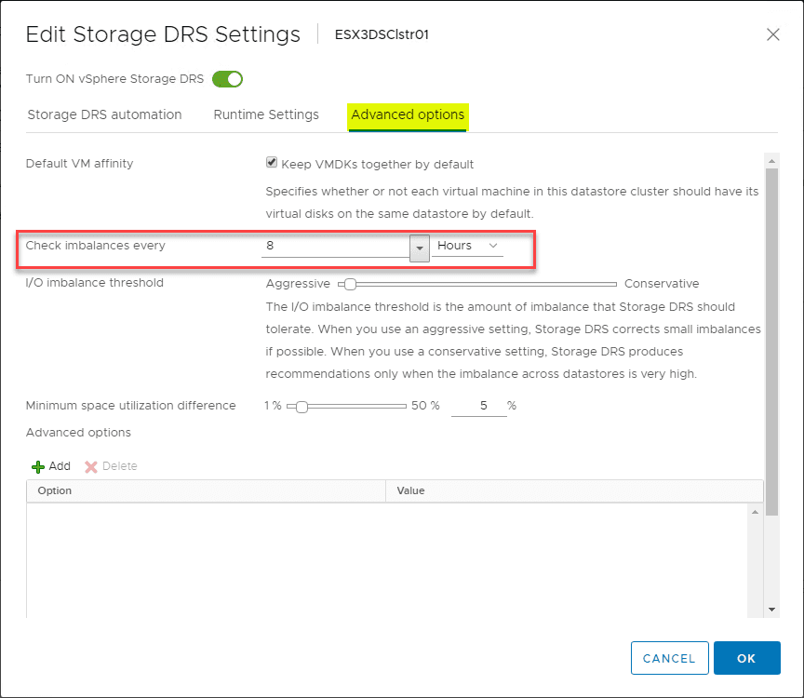Click the Option column header
The height and width of the screenshot is (698, 804).
(206, 490)
